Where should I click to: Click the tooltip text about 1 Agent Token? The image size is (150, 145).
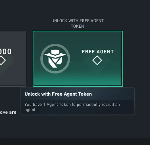click(72, 107)
